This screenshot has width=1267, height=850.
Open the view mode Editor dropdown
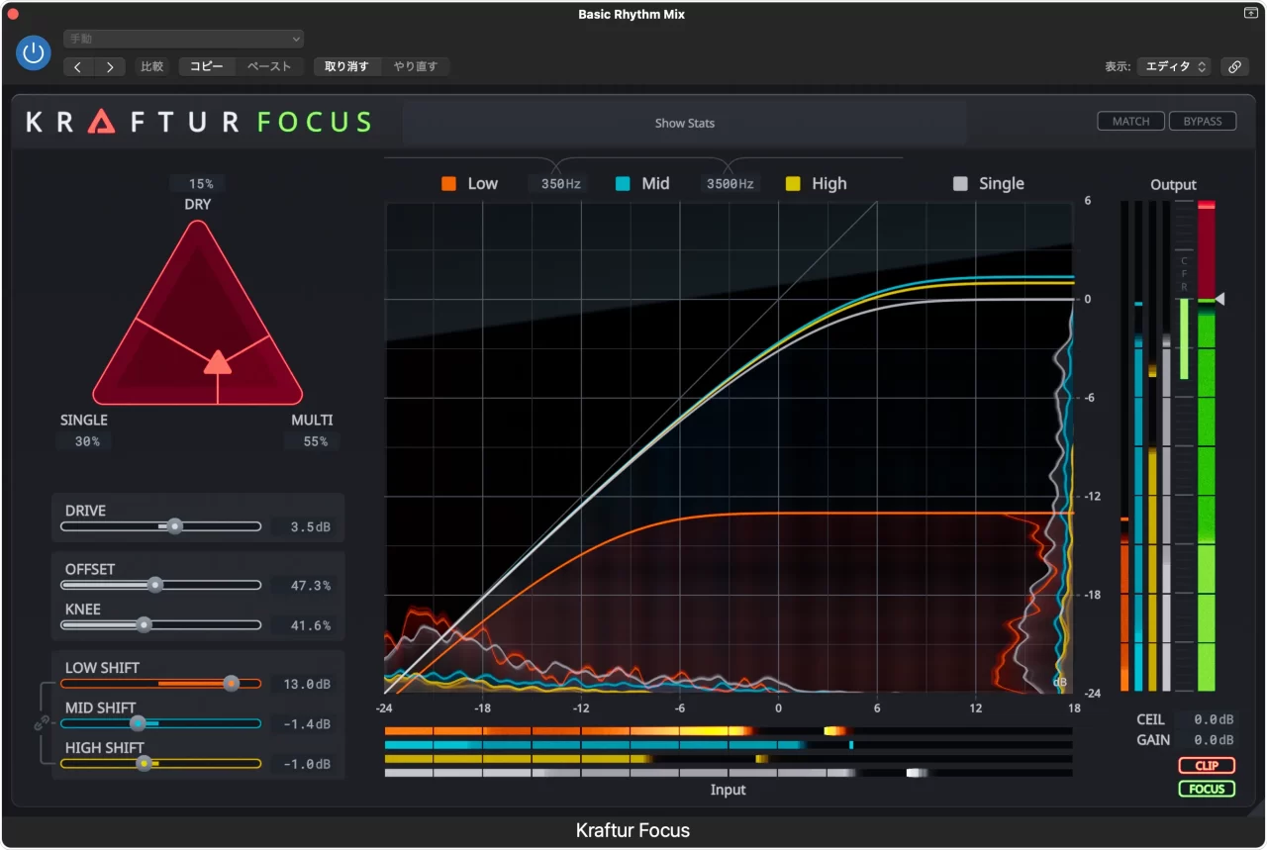1174,66
